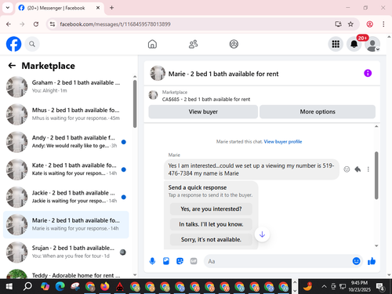The width and height of the screenshot is (392, 294).
Task: Click the More options button
Action: 318,111
